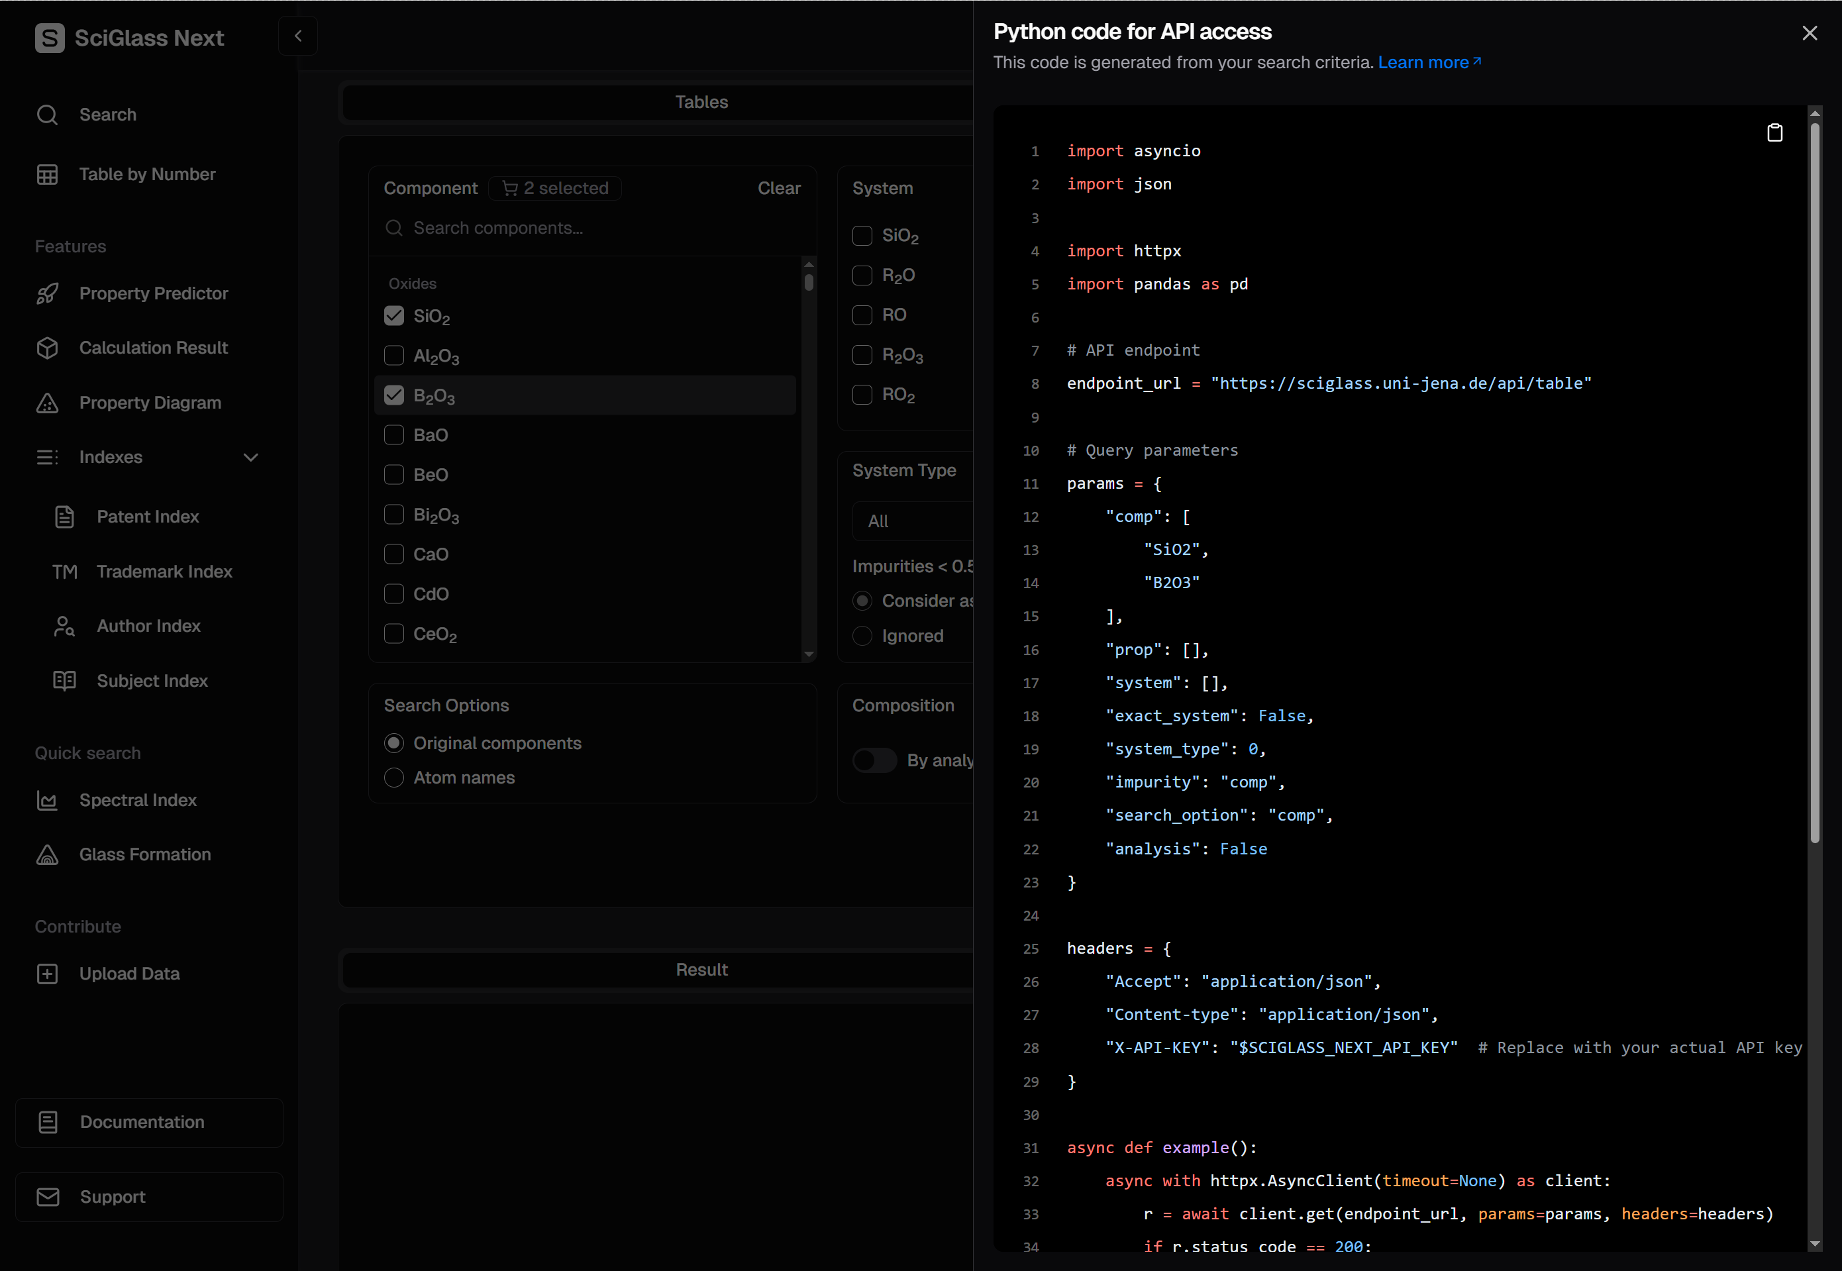Click the SciGlass Next logo icon
1842x1271 pixels.
tap(50, 38)
